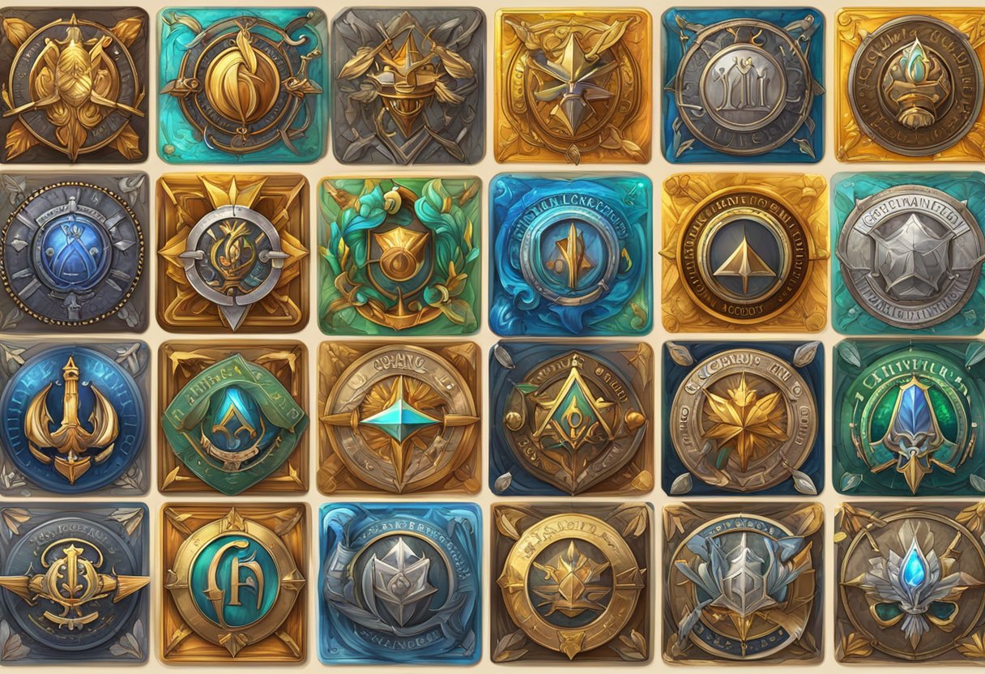The image size is (985, 674).
Task: Select the gold triangle in dark ring badge
Action: tap(744, 253)
